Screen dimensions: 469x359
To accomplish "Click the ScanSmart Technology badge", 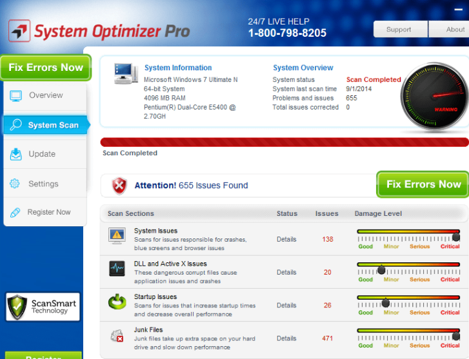I will 43,307.
